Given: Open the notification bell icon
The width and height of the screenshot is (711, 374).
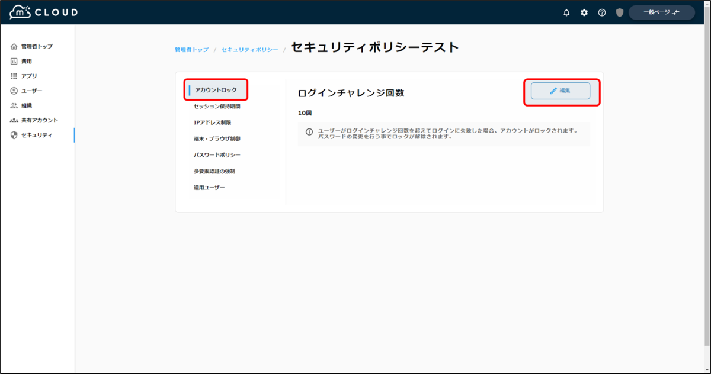Looking at the screenshot, I should (566, 12).
